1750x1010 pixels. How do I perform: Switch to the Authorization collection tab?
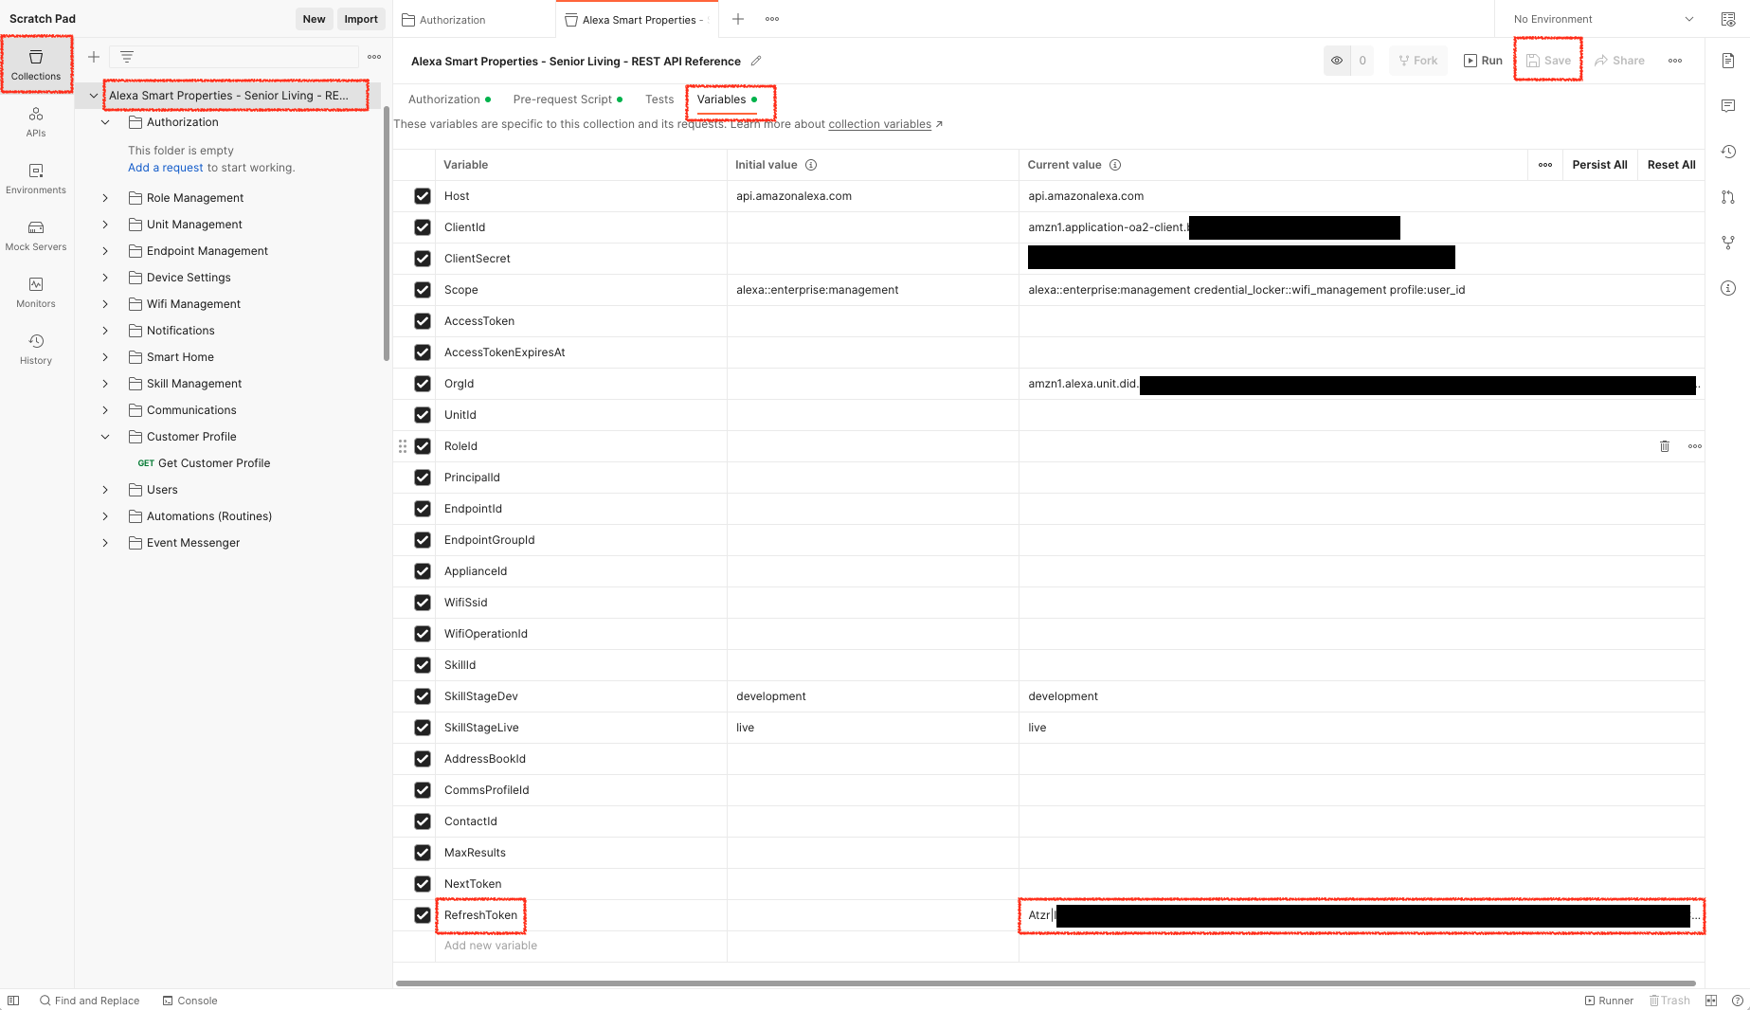click(449, 99)
